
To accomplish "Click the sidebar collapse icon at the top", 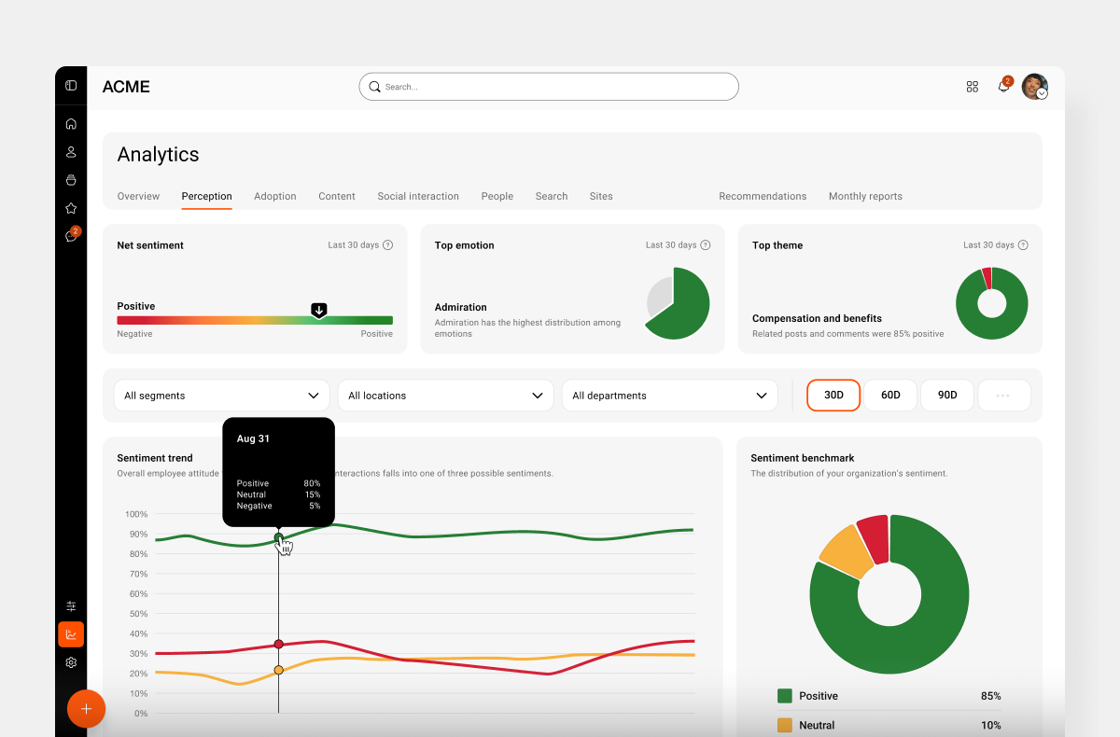I will coord(70,84).
